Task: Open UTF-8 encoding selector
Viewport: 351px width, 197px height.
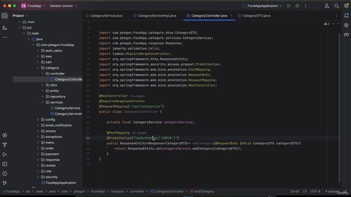Action: (x=315, y=192)
